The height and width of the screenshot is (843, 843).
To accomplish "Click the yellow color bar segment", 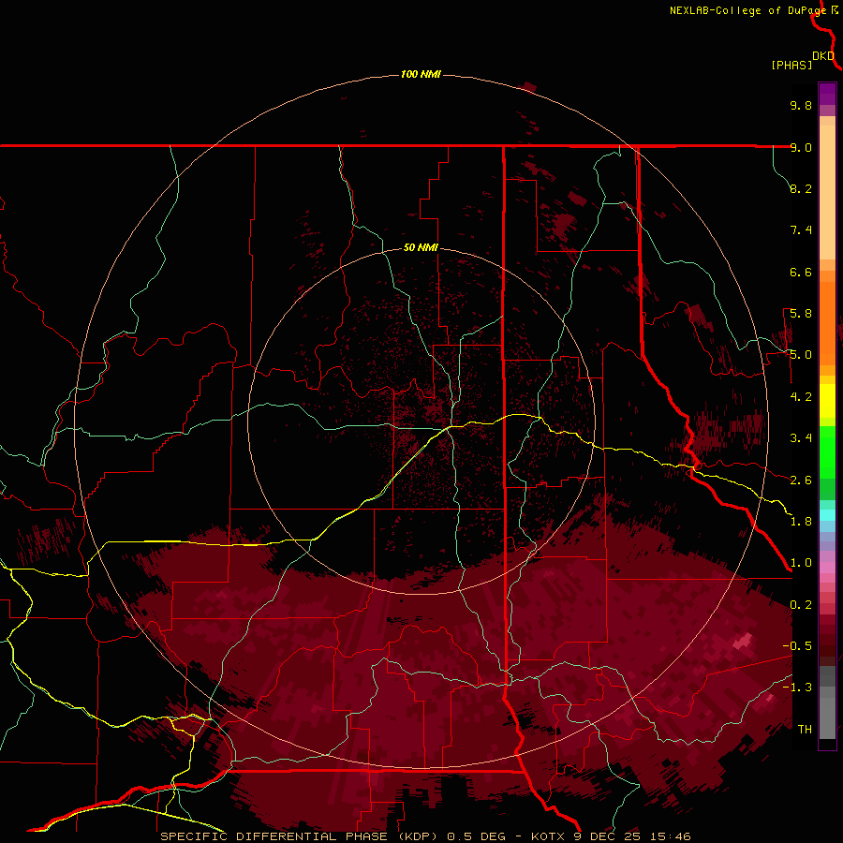I will (827, 401).
